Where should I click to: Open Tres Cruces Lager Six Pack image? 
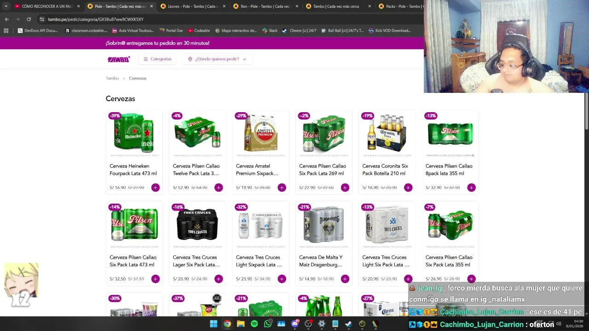tap(197, 225)
